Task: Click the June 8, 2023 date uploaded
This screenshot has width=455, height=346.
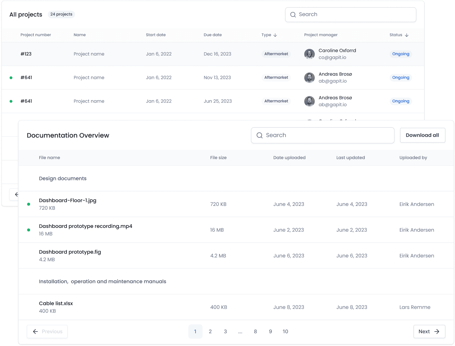Action: [x=289, y=307]
